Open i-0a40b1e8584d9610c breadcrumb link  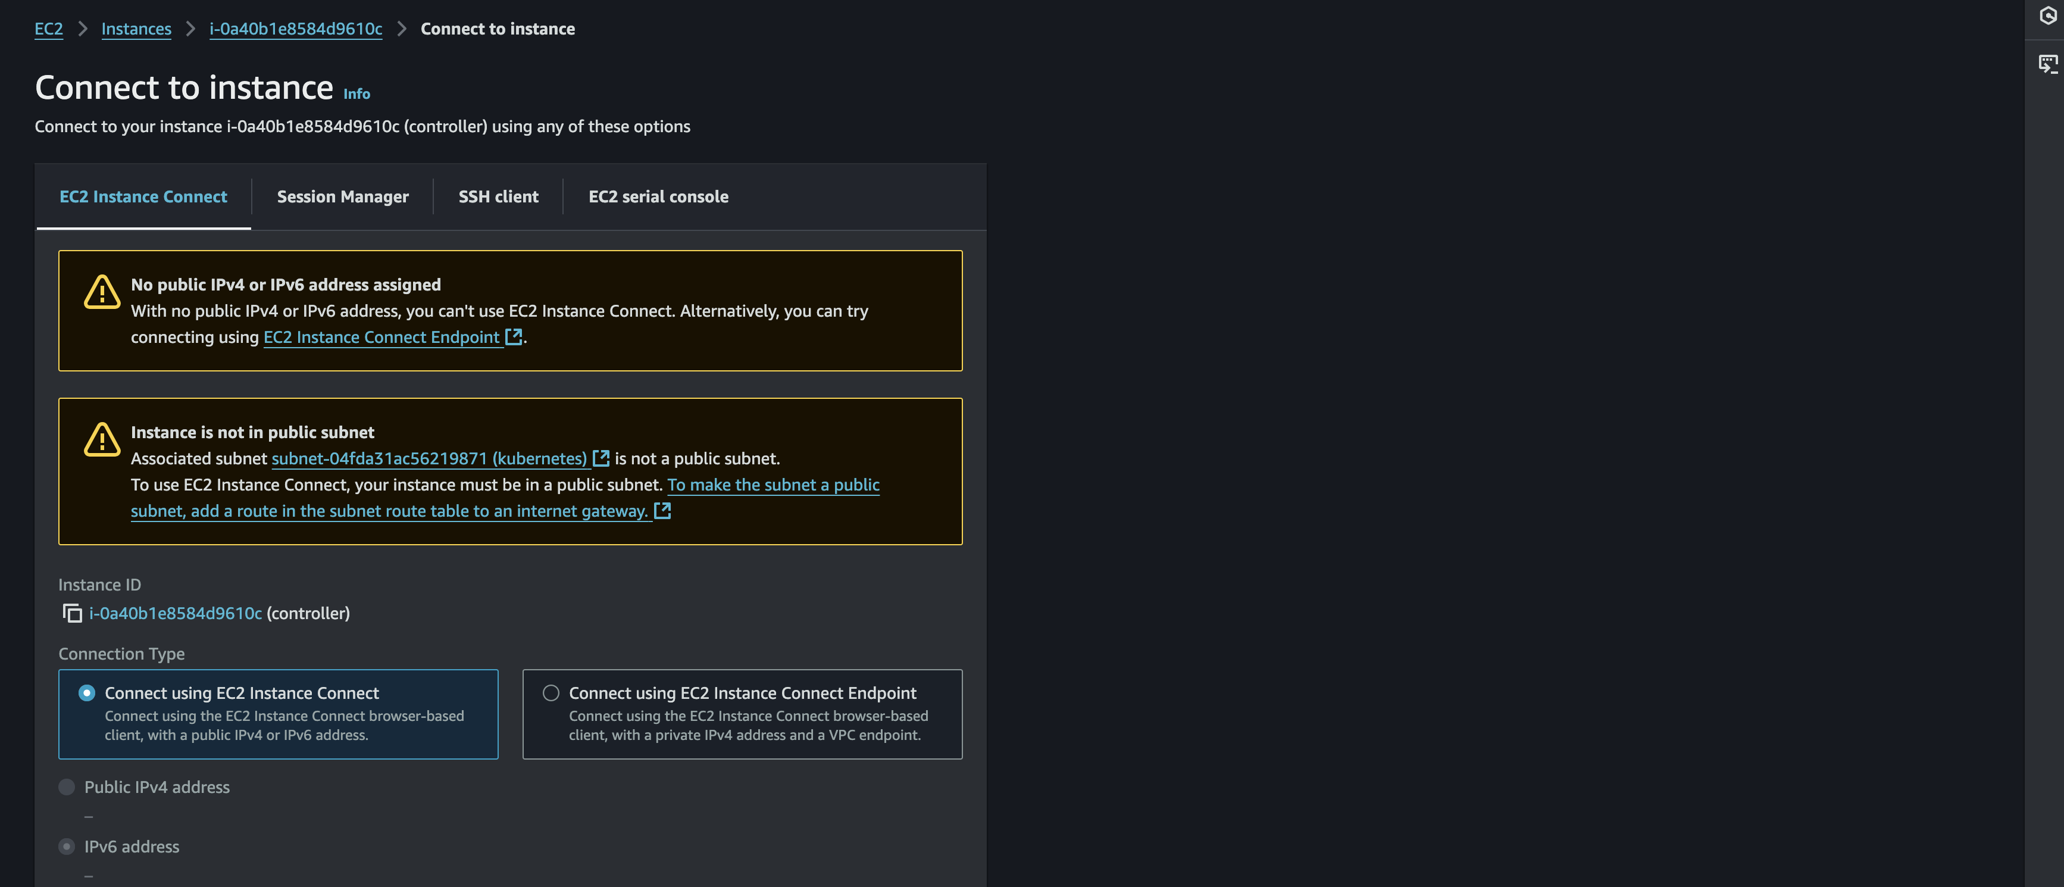tap(296, 29)
